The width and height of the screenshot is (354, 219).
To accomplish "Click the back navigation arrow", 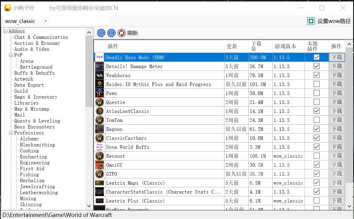I will coord(101,33).
